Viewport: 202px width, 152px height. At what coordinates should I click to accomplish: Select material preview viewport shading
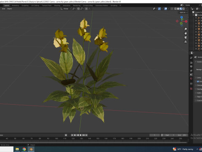pyautogui.click(x=181, y=9)
